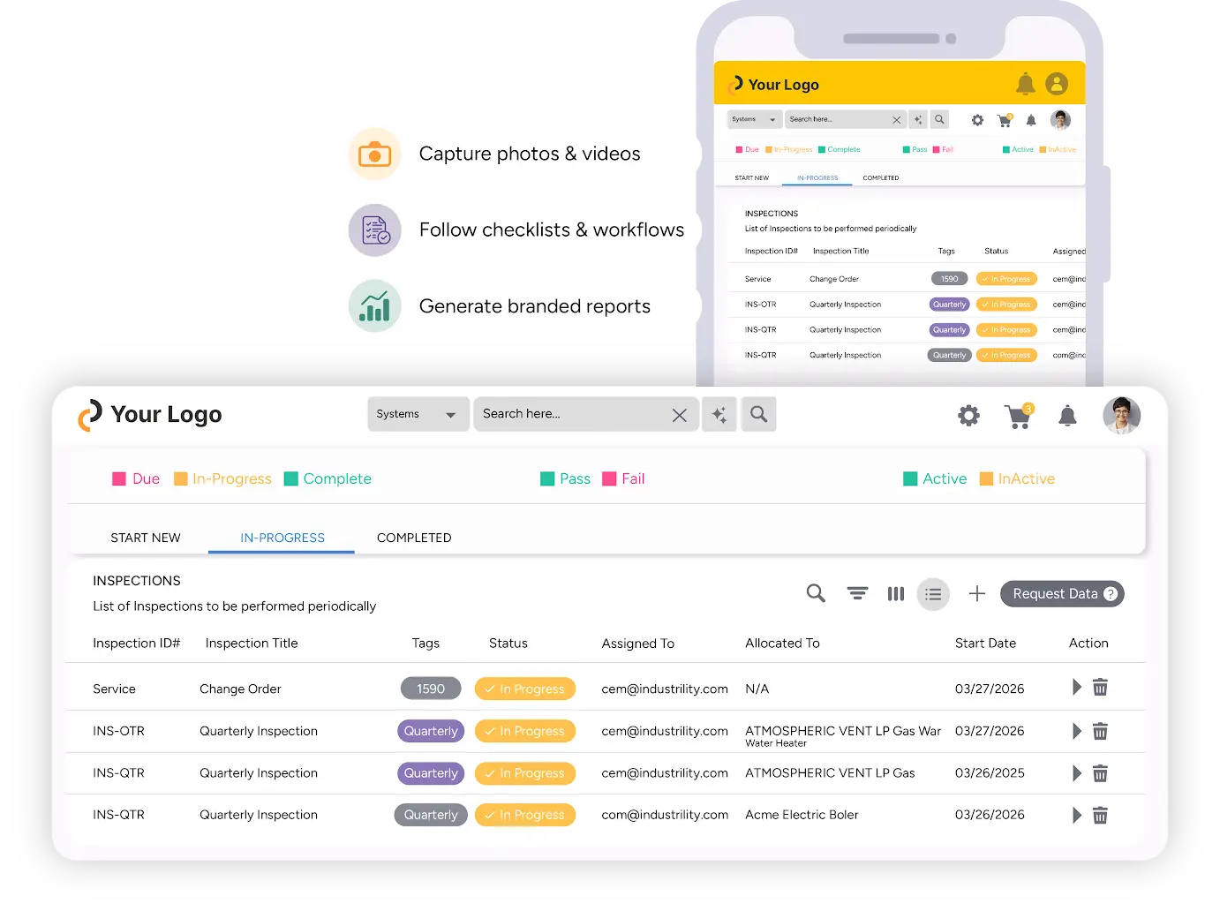This screenshot has height=911, width=1220.
Task: Click the 1590 tag badge
Action: pos(431,689)
